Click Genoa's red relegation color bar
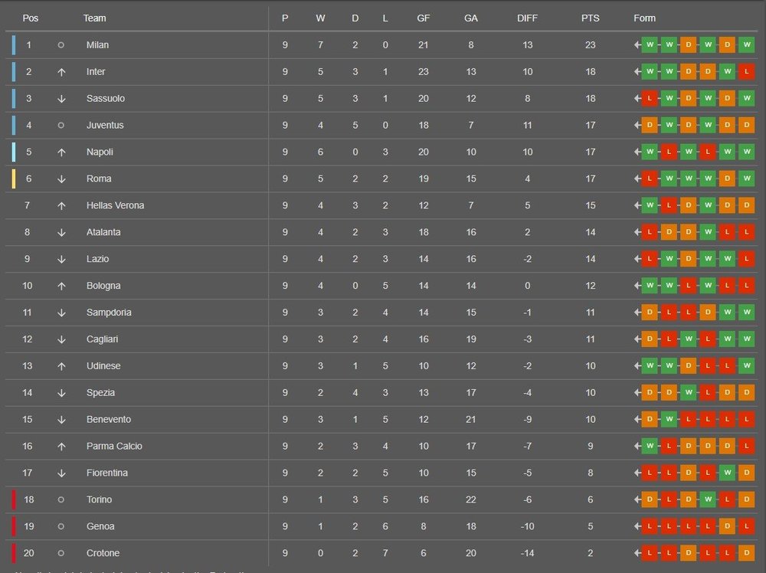This screenshot has height=573, width=766. (x=14, y=526)
